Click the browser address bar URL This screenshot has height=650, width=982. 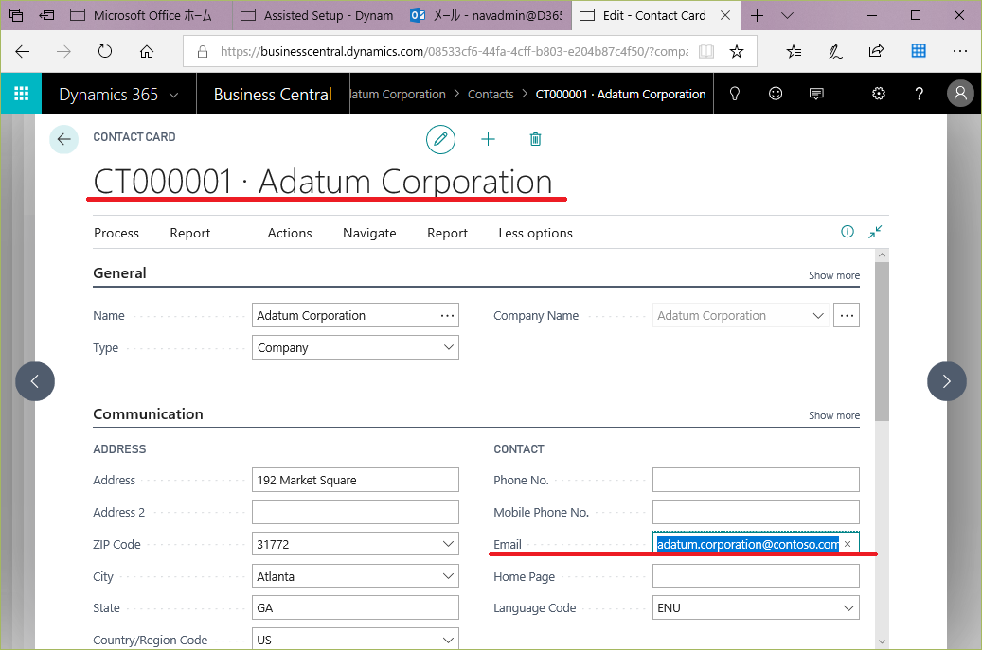[x=454, y=51]
